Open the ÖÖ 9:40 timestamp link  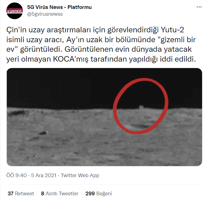coord(17,175)
